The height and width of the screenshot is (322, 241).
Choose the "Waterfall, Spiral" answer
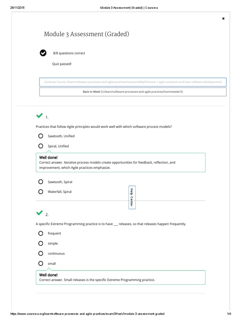[41, 192]
